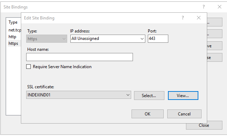Image resolution: width=227 pixels, height=137 pixels.
Task: Select the net.tcp row in Site Bindings list
Action: (14, 30)
